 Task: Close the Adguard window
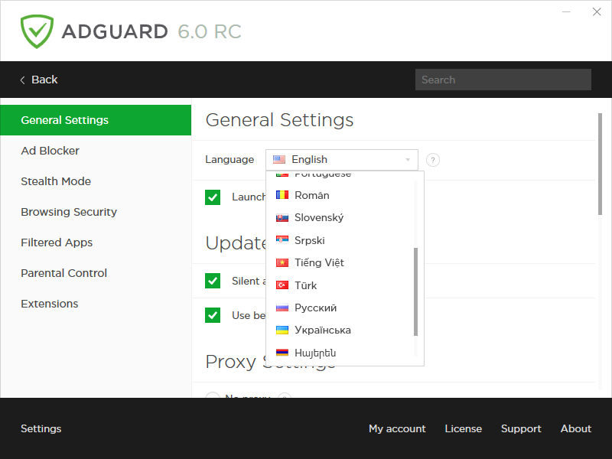click(x=597, y=11)
